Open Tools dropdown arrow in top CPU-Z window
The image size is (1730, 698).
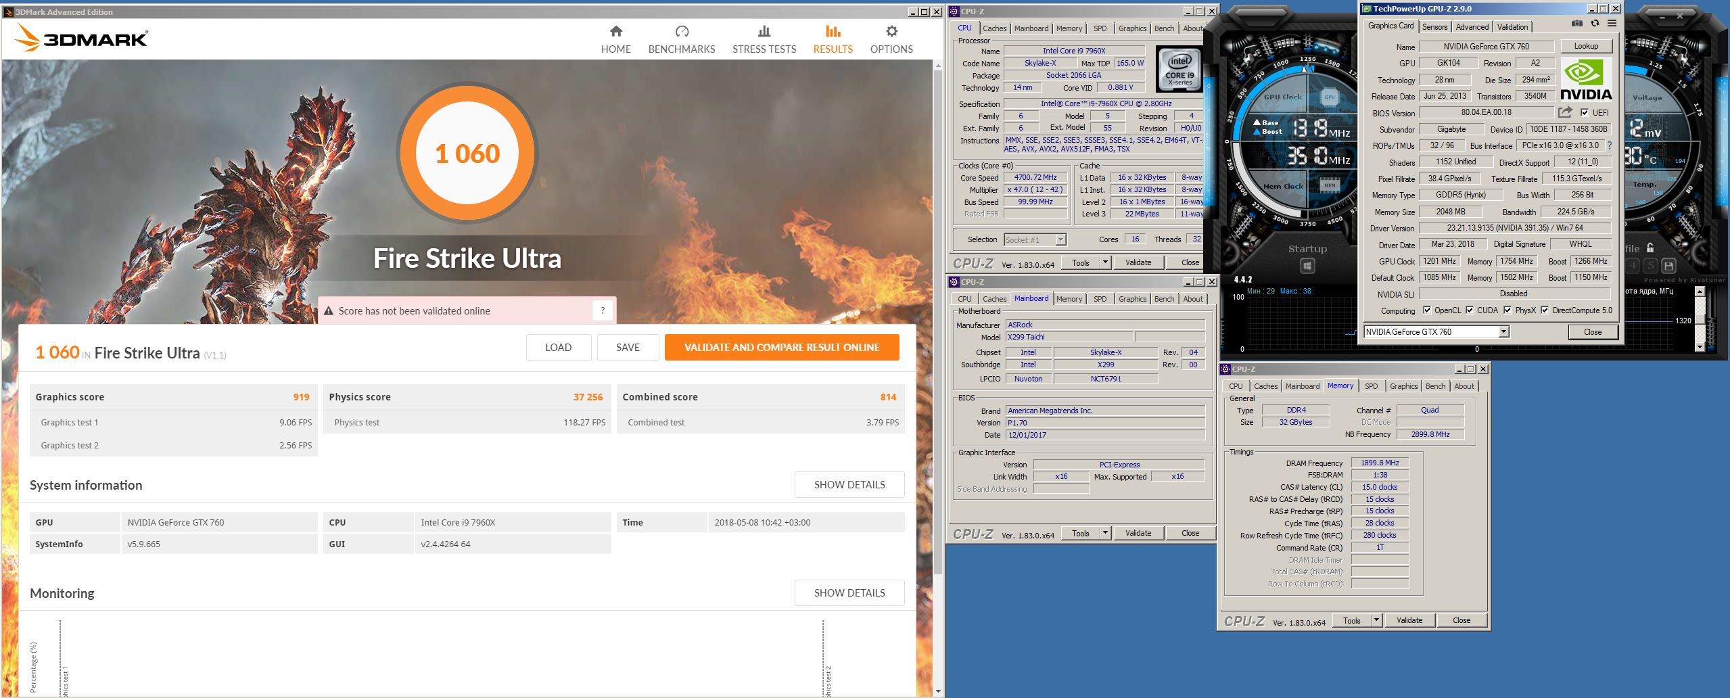1105,262
